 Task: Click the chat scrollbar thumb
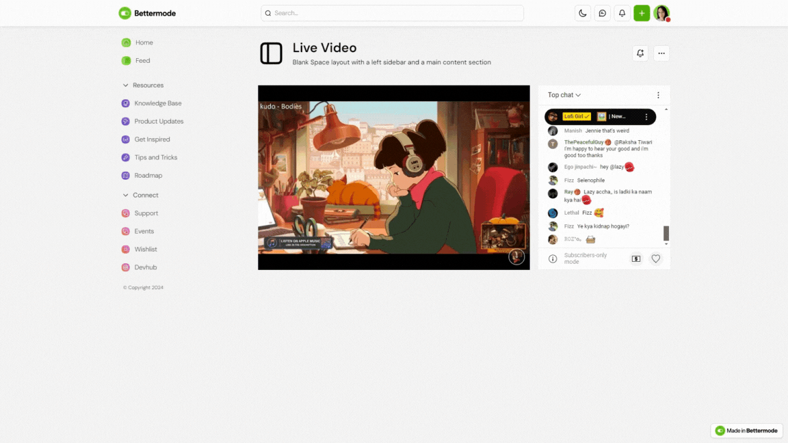tap(666, 233)
